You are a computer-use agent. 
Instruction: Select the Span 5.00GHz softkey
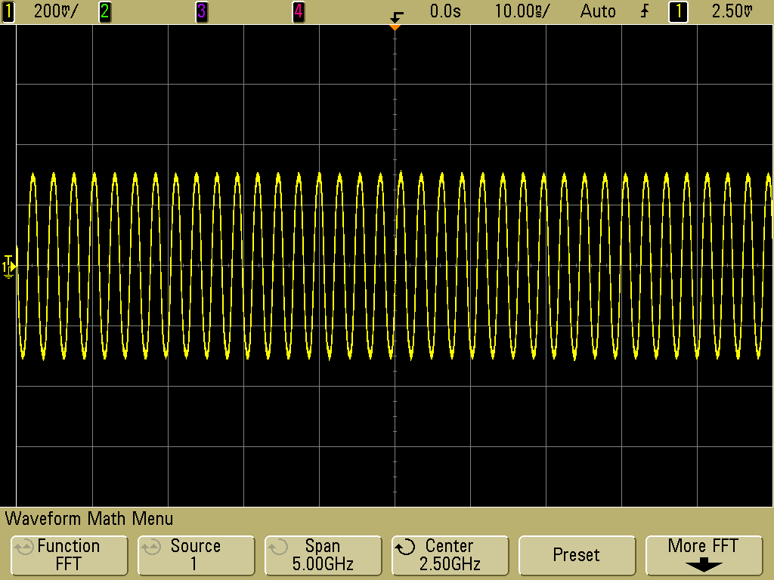coord(322,555)
